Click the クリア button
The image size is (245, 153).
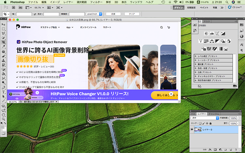pyautogui.click(x=132, y=14)
